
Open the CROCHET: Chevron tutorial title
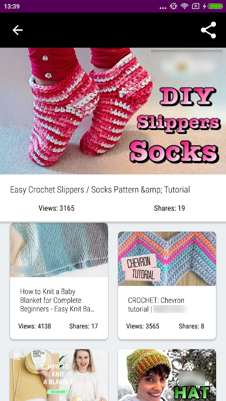156,305
